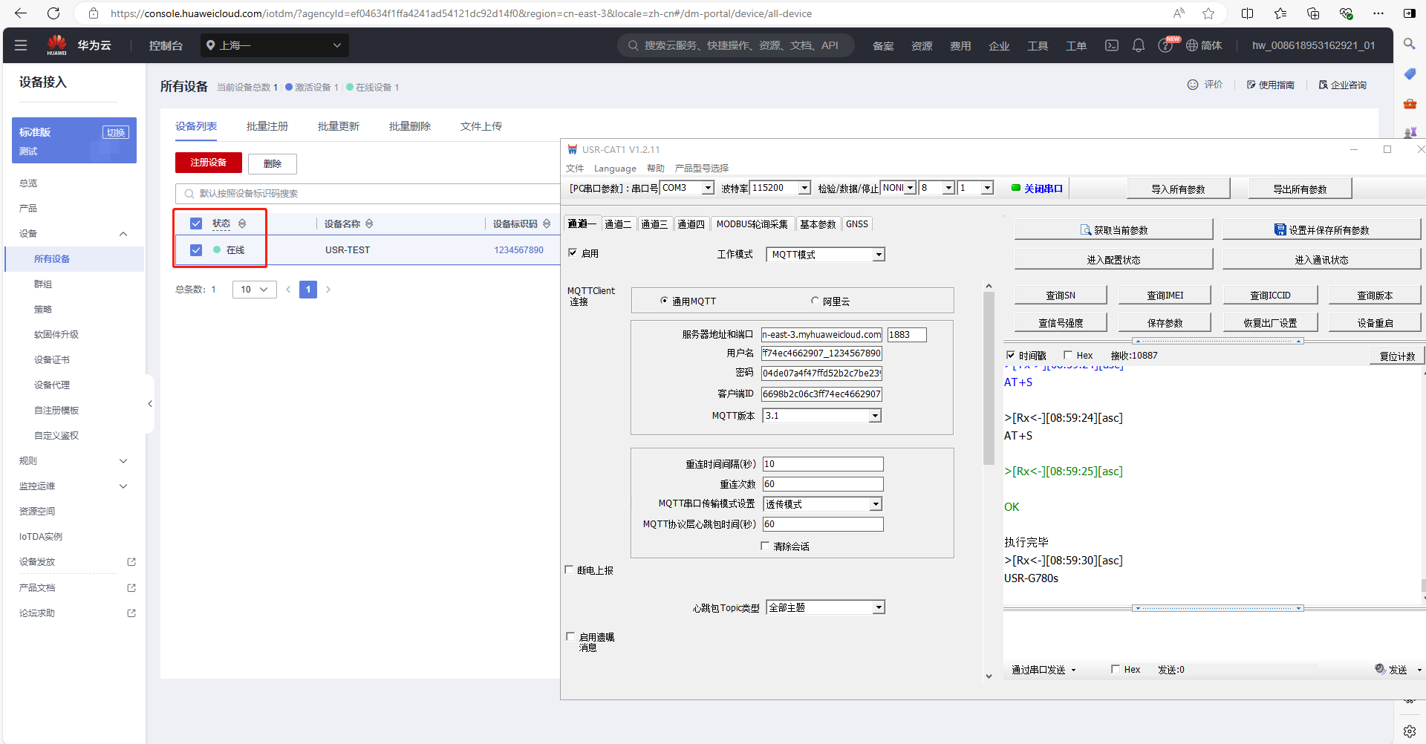Open the 工作模式 MQTT模式 dropdown
Image resolution: width=1426 pixels, height=744 pixels.
pos(879,255)
